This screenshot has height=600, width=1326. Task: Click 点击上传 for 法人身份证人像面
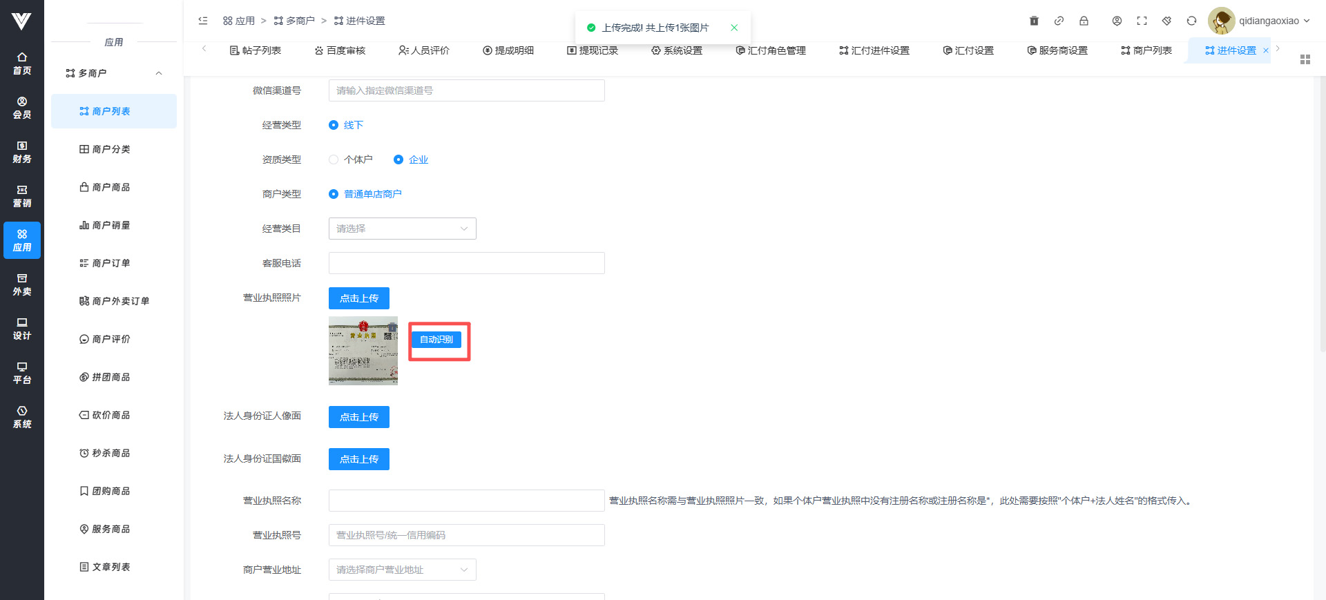(x=358, y=417)
